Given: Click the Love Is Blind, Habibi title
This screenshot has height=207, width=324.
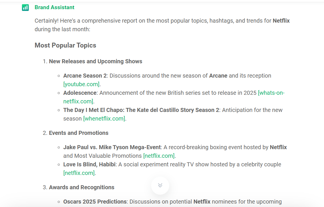Looking at the screenshot, I should 89,164.
